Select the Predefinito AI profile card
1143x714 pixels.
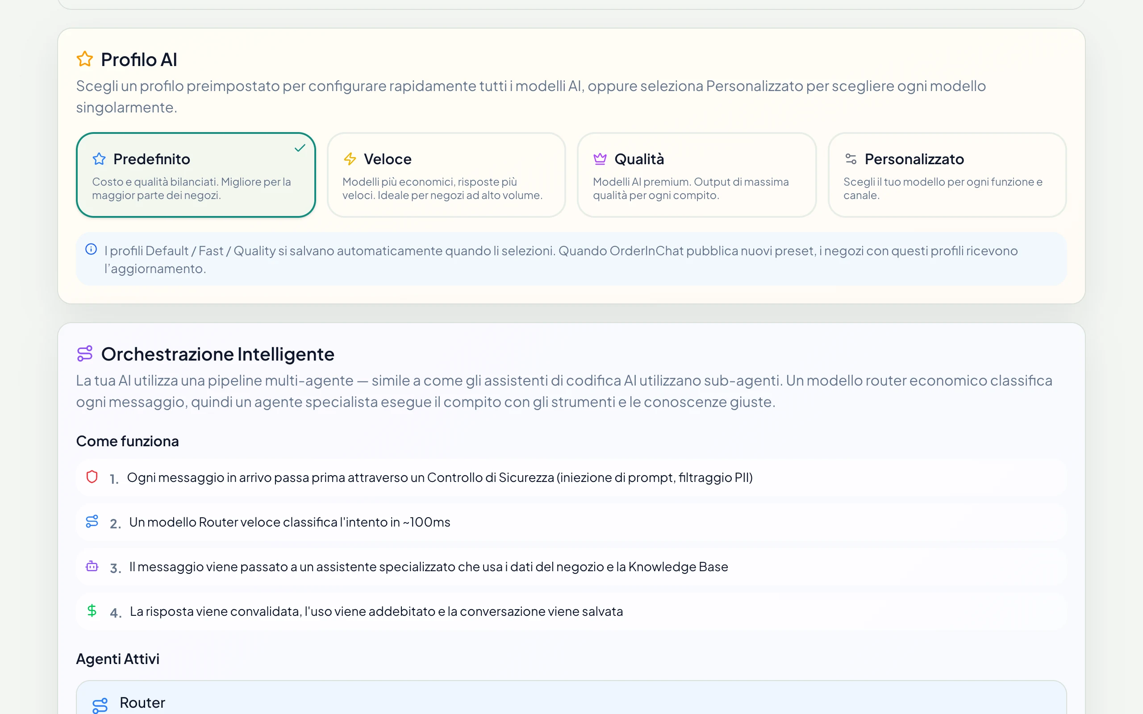[196, 175]
